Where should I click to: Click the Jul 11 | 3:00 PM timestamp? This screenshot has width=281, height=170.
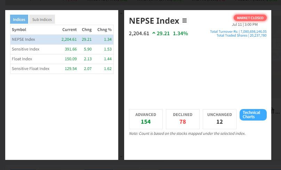pos(244,24)
